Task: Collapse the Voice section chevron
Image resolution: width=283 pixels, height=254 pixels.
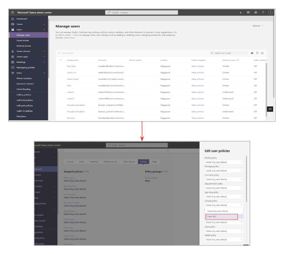Action: [44, 73]
